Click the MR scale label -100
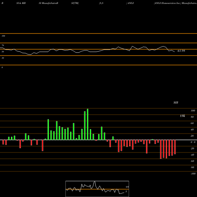The image size is (197, 197). click(x=193, y=174)
